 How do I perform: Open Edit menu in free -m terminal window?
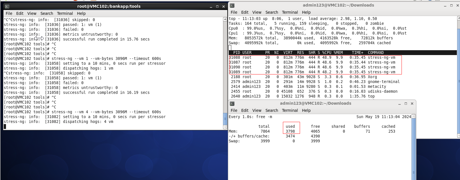pyautogui.click(x=245, y=110)
